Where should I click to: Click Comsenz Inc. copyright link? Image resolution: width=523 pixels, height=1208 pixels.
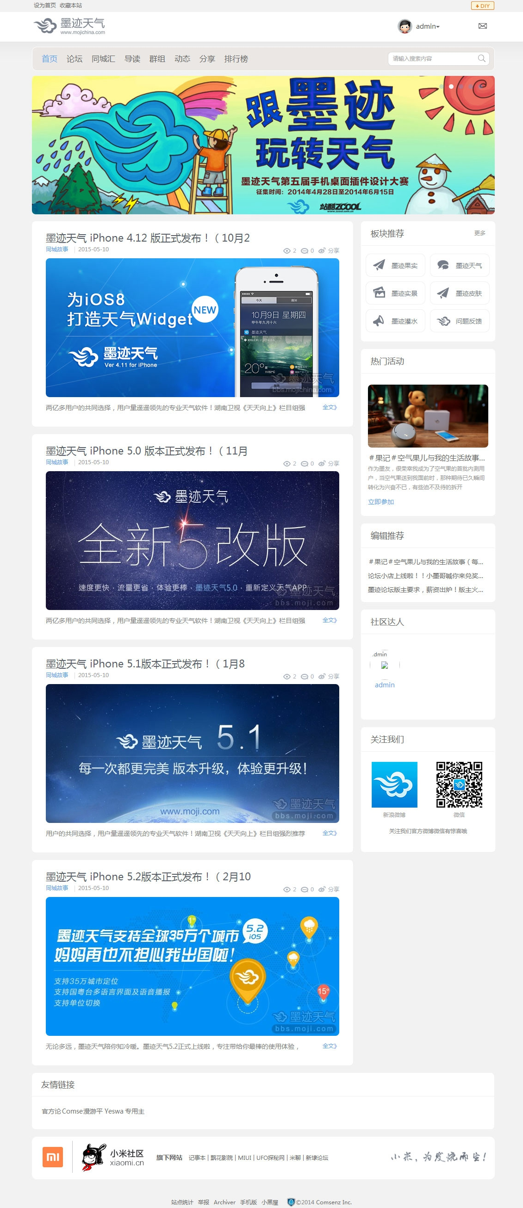(x=334, y=1202)
